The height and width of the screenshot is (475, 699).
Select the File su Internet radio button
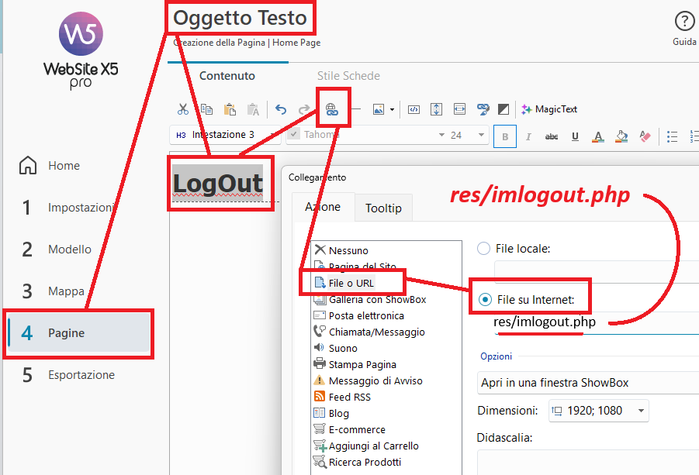485,299
